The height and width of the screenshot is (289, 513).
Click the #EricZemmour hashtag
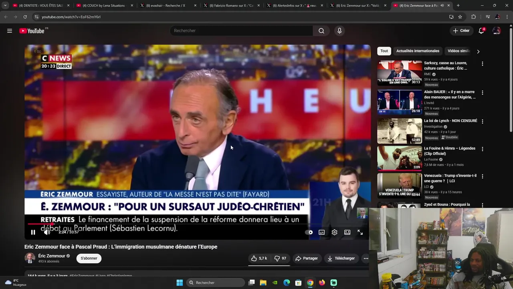point(82,276)
